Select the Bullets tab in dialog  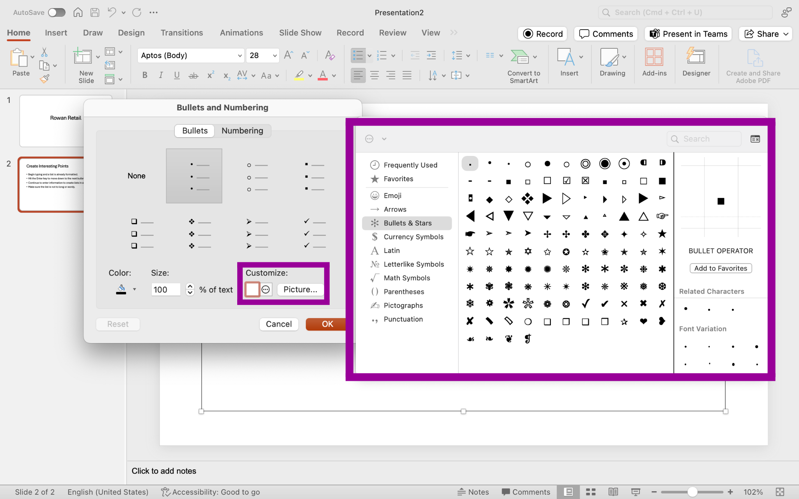195,131
